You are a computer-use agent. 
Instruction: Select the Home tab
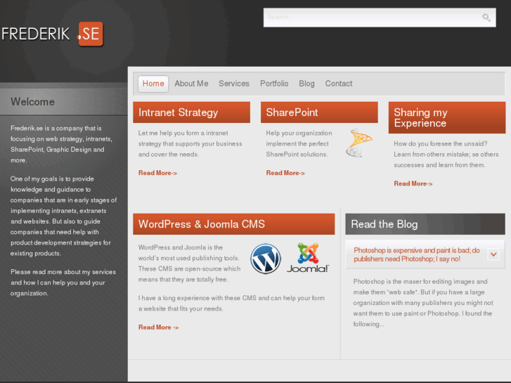coord(153,84)
